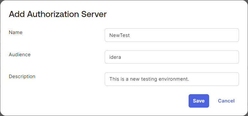Viewport: 248px width, 116px height.
Task: Click the Audience field label
Action: [20, 54]
